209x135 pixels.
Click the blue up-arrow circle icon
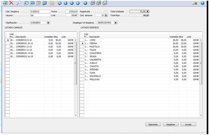point(85,3)
